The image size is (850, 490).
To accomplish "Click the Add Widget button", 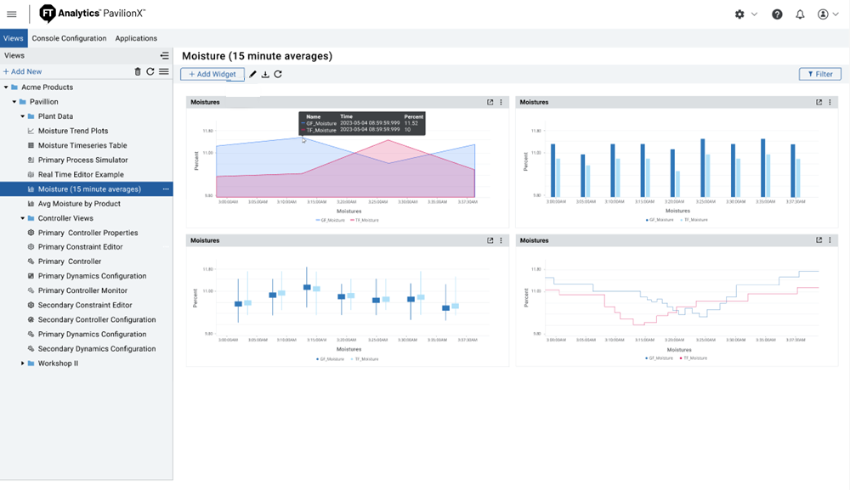I will 211,74.
